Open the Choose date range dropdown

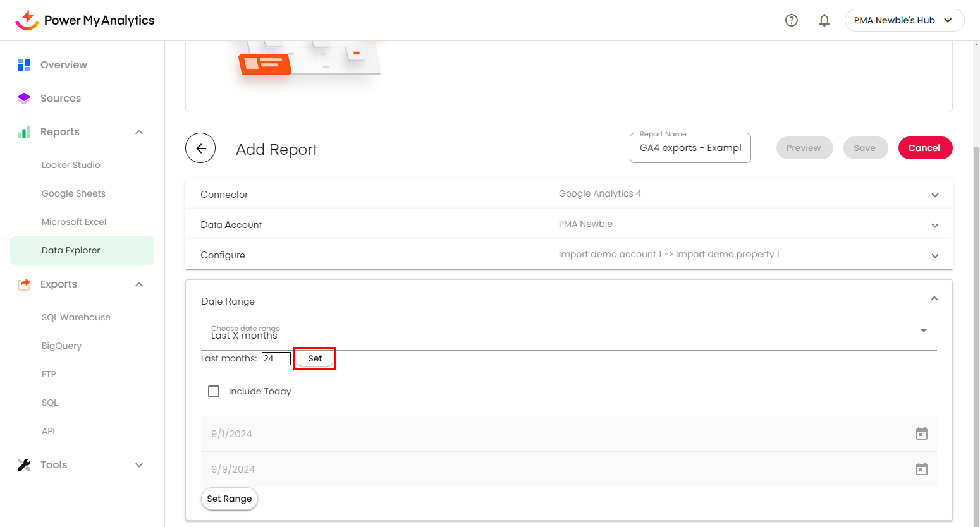(x=923, y=331)
